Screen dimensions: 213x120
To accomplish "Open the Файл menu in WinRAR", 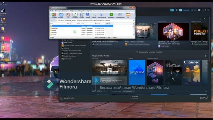I will 52,11.
